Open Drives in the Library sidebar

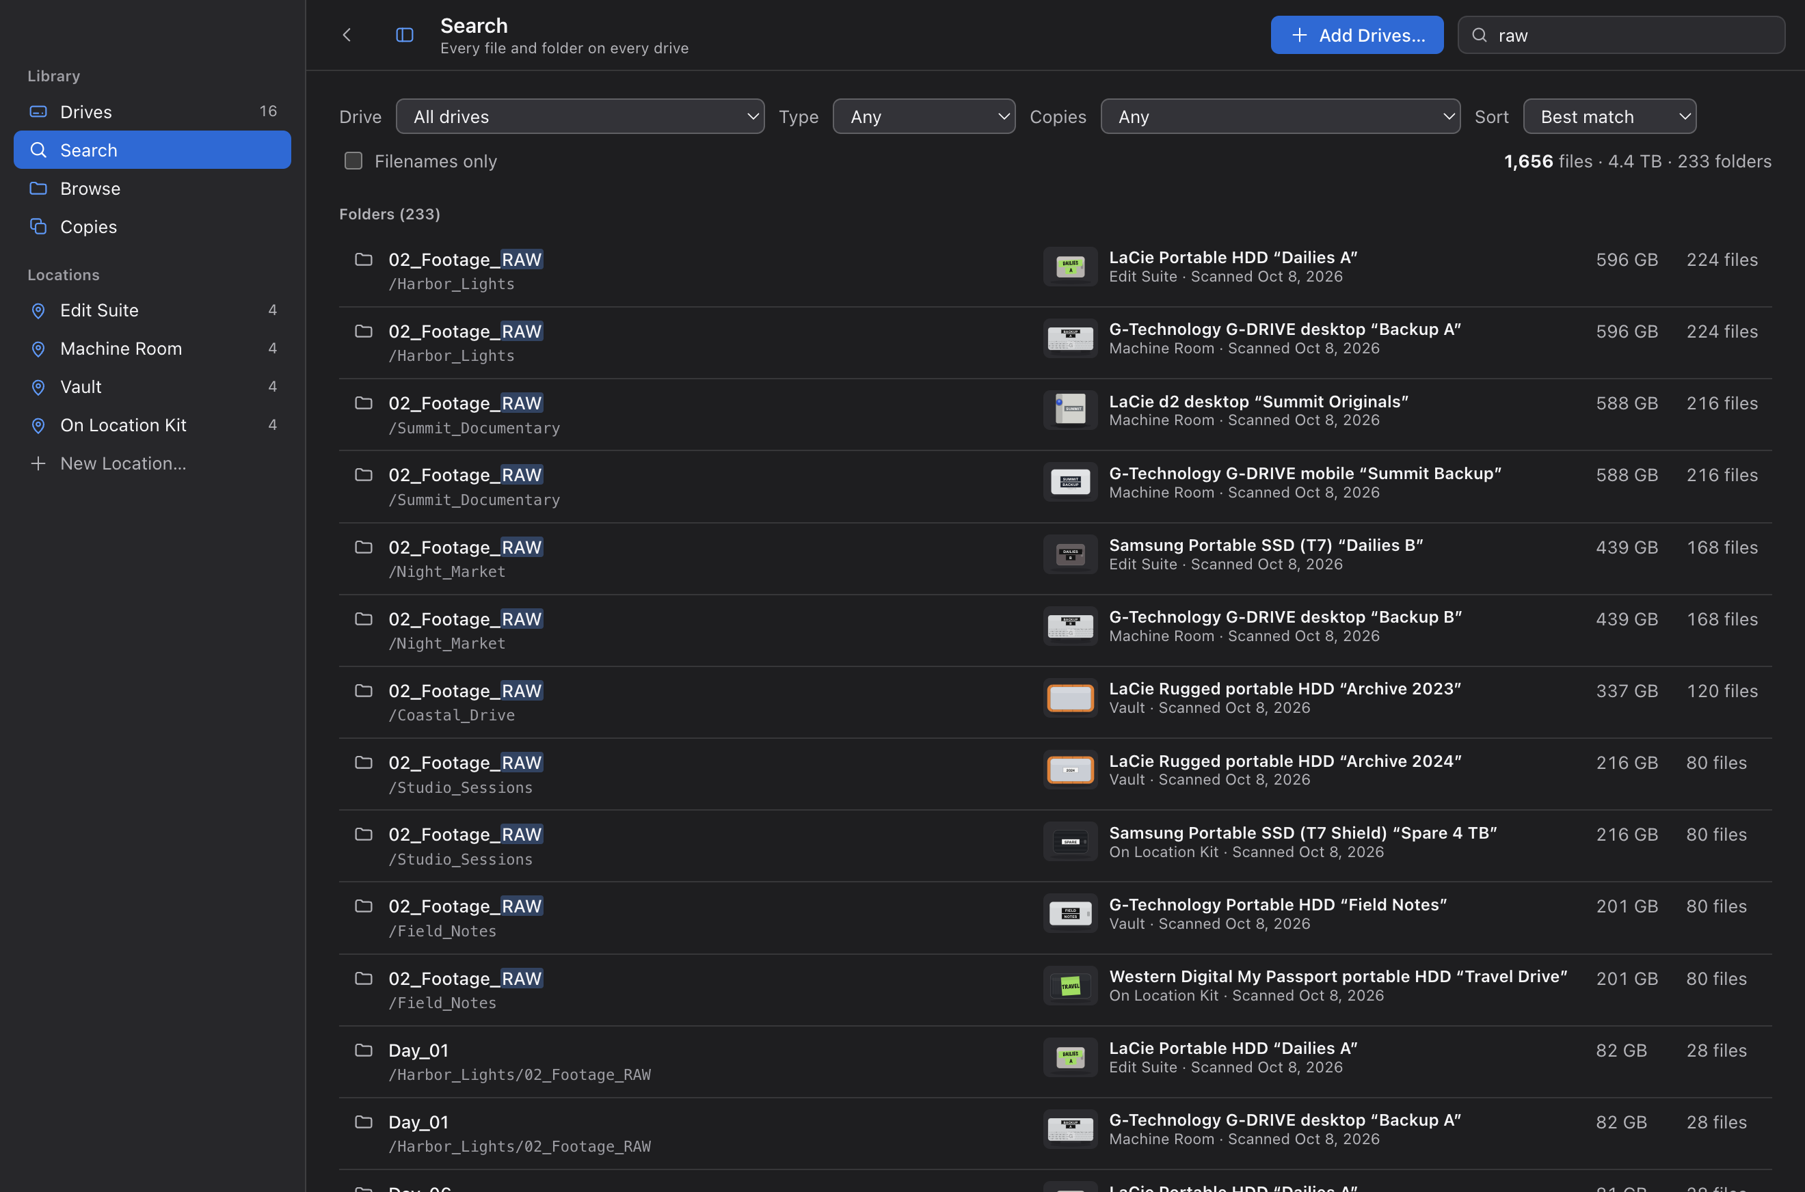[152, 112]
